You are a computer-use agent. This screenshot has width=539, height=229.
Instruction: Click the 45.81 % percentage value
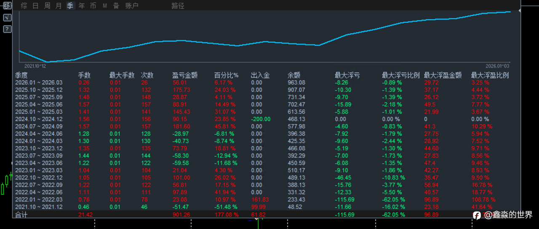225,126
